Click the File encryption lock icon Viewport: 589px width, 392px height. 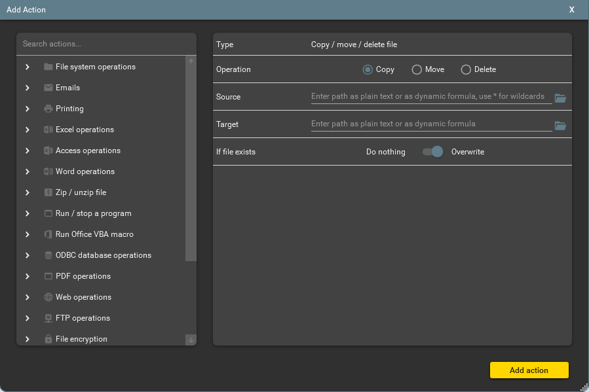click(x=48, y=339)
